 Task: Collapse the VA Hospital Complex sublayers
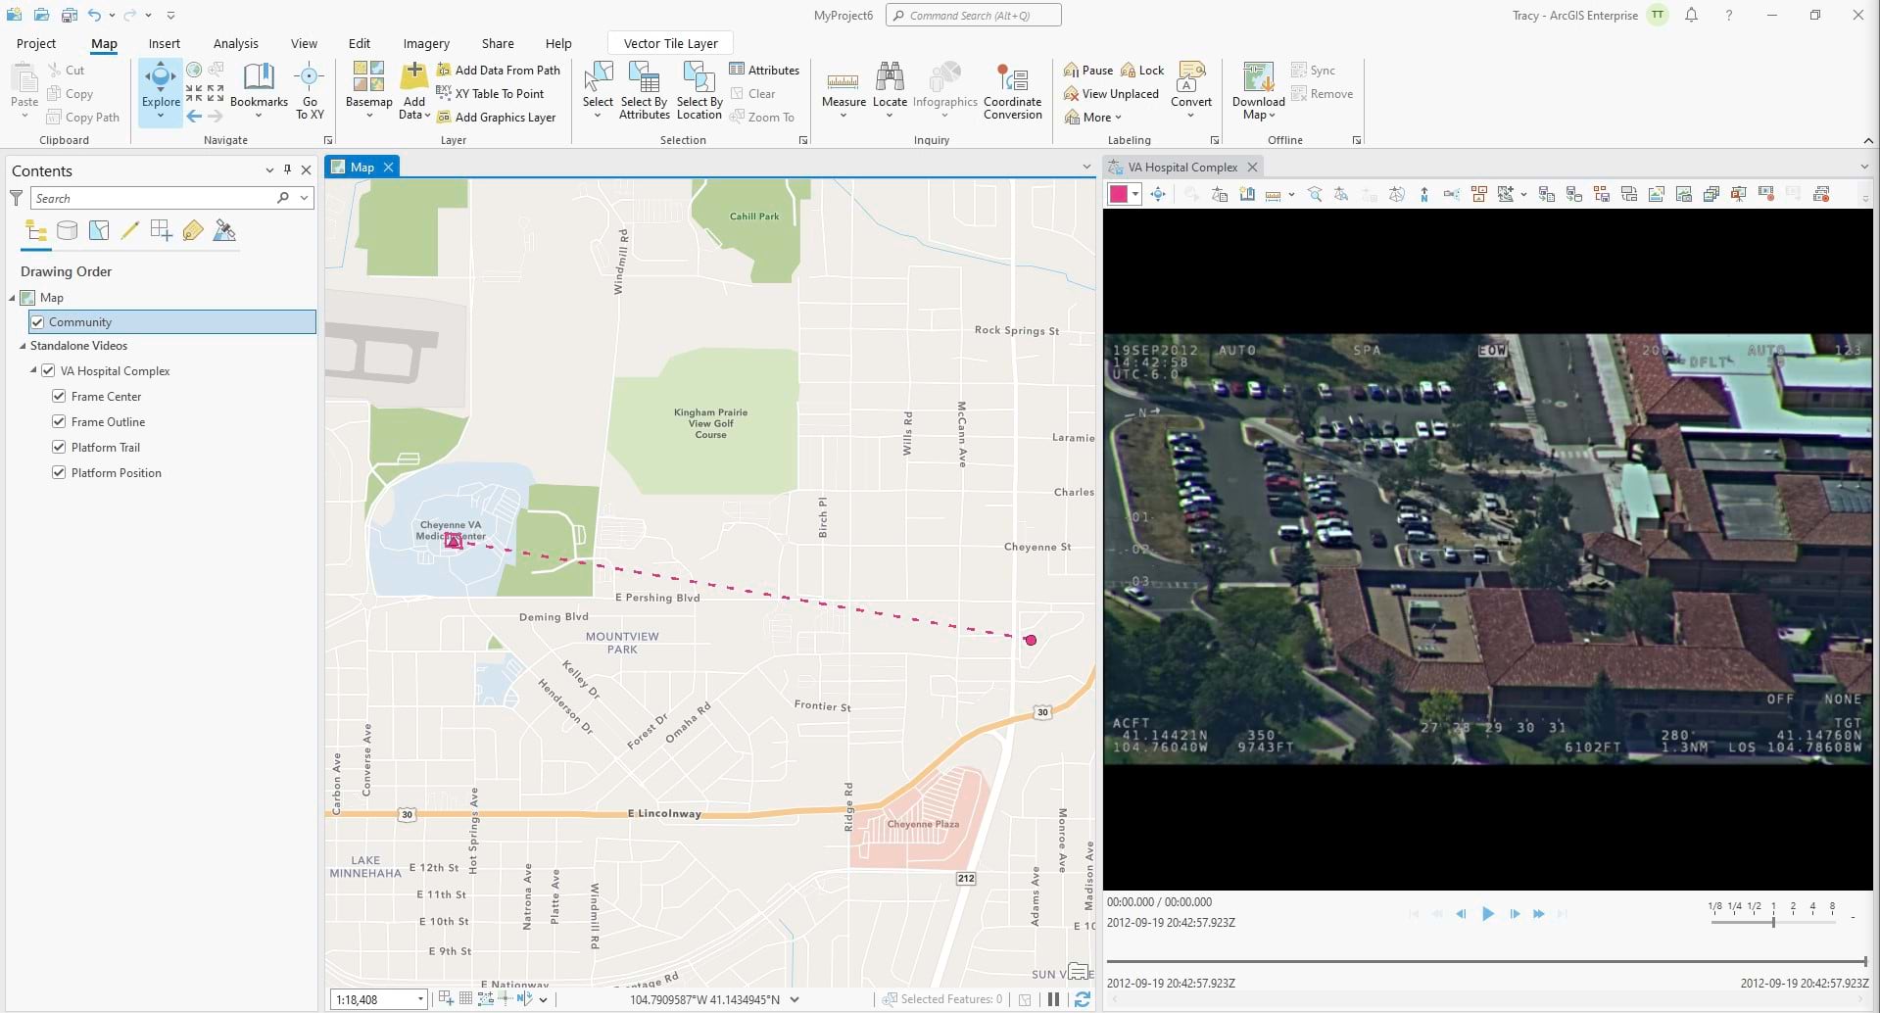pos(33,371)
